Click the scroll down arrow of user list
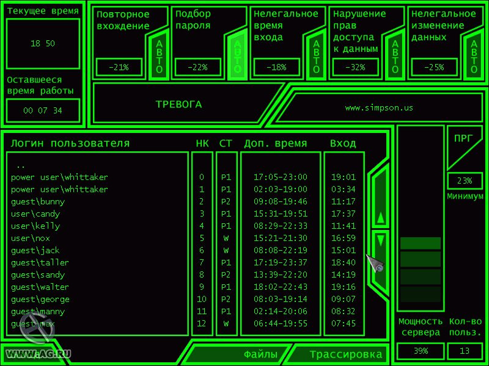The height and width of the screenshot is (366, 489). point(380,260)
